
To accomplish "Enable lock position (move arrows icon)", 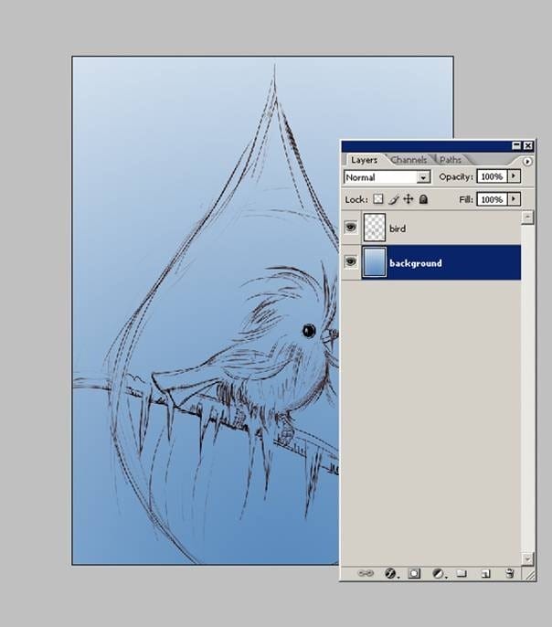I will pyautogui.click(x=409, y=198).
